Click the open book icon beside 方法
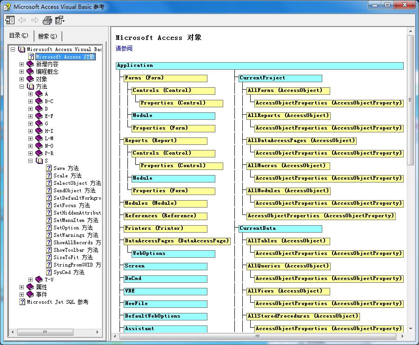This screenshot has height=345, width=419. pyautogui.click(x=31, y=86)
